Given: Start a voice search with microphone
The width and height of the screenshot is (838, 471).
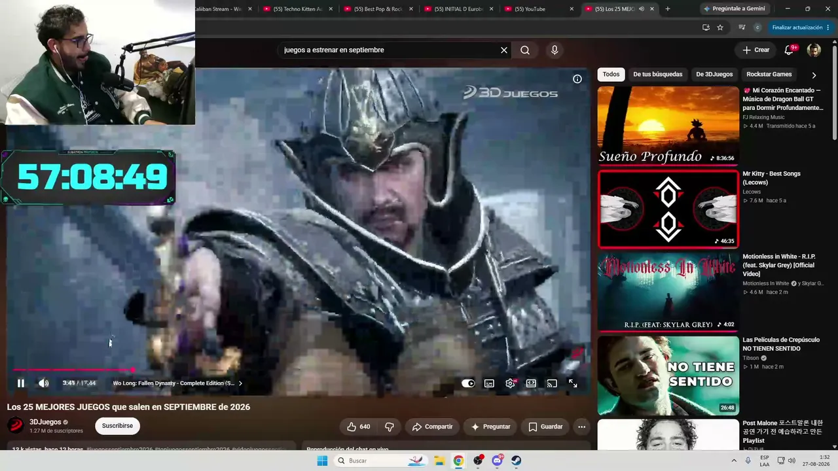Looking at the screenshot, I should tap(555, 50).
